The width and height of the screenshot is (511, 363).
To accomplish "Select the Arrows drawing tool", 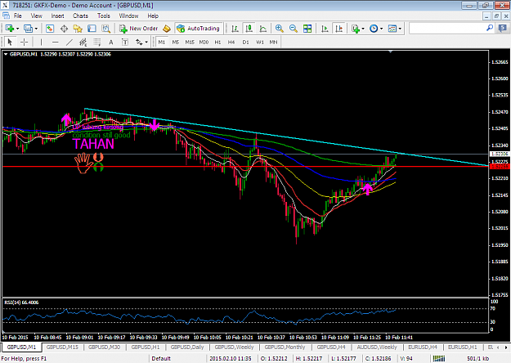I will click(139, 42).
